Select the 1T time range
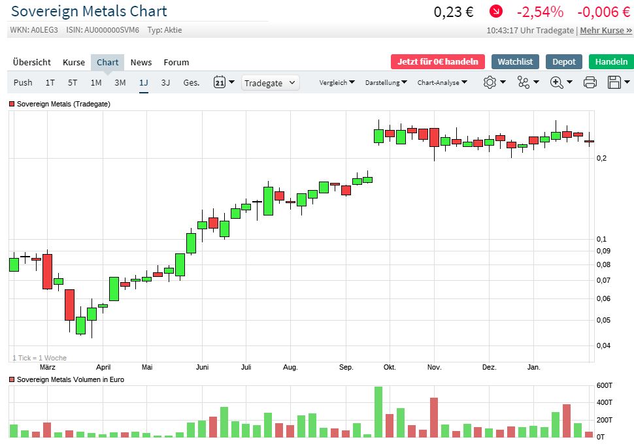This screenshot has height=448, width=634. [x=50, y=82]
